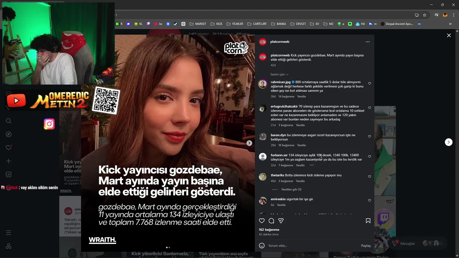The height and width of the screenshot is (258, 459).
Task: Open the BANKA bookmark folder
Action: point(279,24)
